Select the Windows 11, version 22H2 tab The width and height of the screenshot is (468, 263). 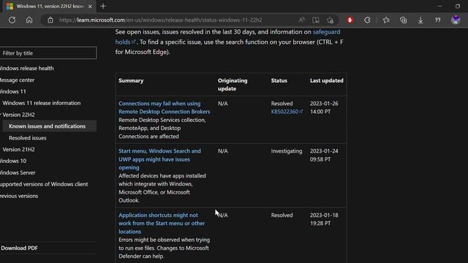[x=49, y=7]
